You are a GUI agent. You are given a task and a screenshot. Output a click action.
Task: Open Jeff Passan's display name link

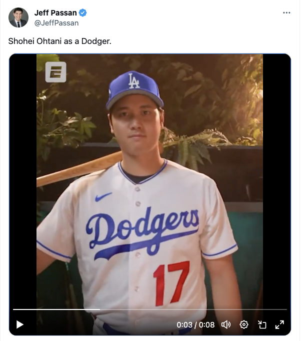(x=55, y=13)
